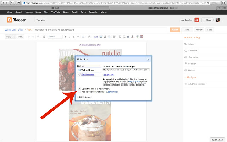The height and width of the screenshot is (142, 227).
Task: Open the More menu in Google bar
Action: [x=104, y=12]
